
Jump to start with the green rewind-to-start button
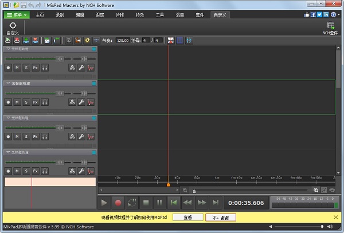click(173, 203)
